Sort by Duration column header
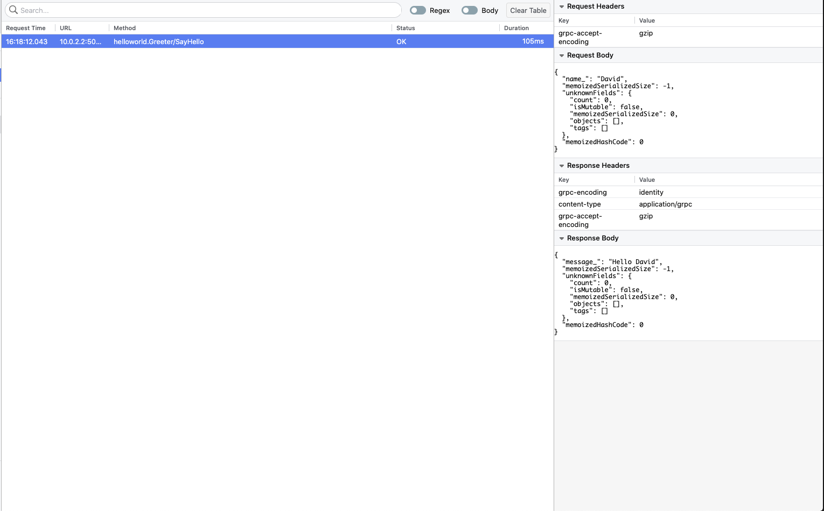The width and height of the screenshot is (824, 511). (516, 28)
